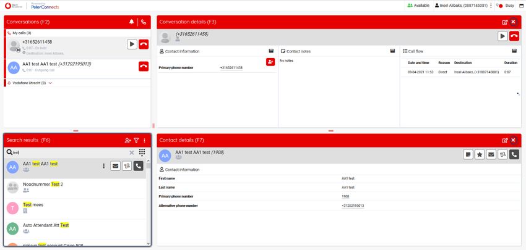Call AA1 test from search results
This screenshot has width=526, height=250.
coord(138,166)
